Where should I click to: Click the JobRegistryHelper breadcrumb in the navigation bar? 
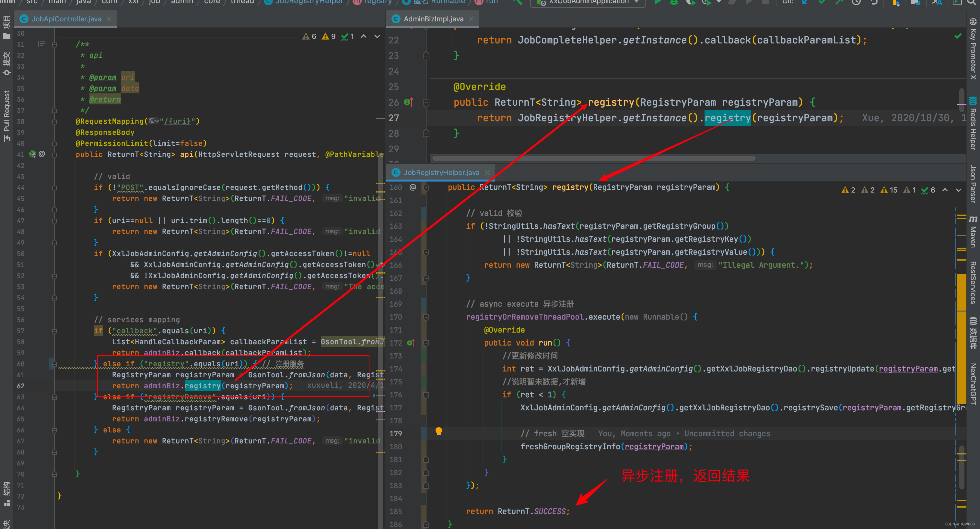click(304, 2)
